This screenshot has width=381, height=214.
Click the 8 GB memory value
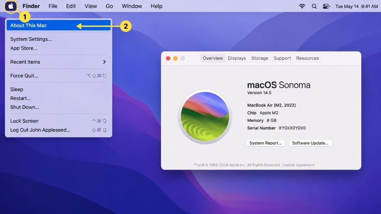271,120
